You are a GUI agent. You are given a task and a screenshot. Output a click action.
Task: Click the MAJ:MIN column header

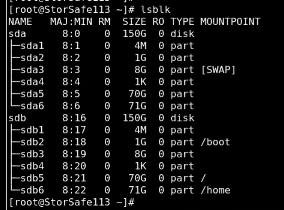point(71,22)
